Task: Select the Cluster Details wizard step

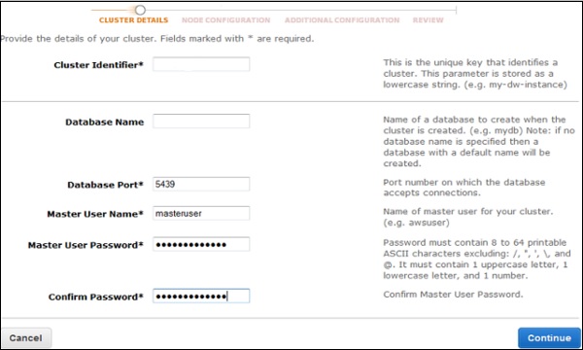Action: [133, 20]
